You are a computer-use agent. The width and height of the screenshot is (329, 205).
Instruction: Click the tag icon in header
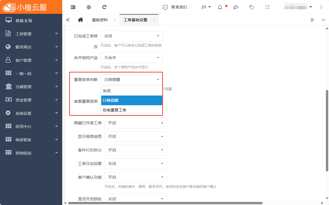[x=252, y=7]
